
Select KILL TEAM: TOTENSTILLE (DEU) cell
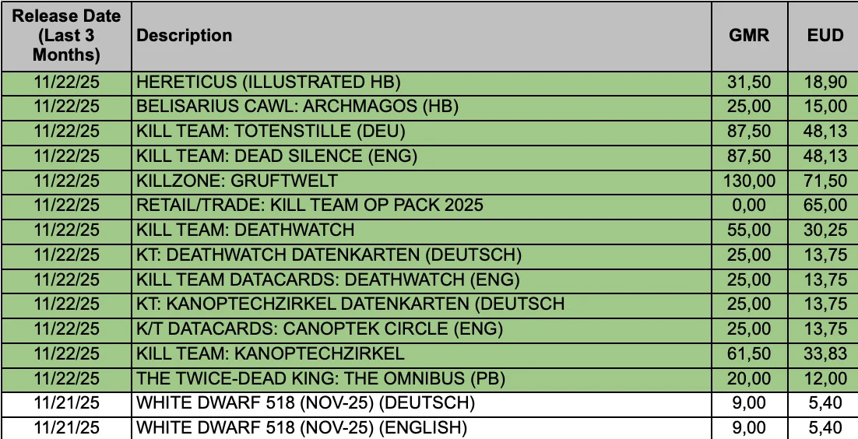tap(421, 133)
